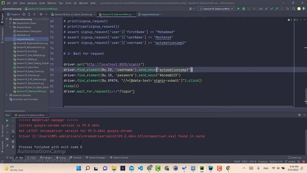Screen dimensions: 307x173
Task: Start the green Debug bug icon in toolbar
Action: pyautogui.click(x=244, y=9)
